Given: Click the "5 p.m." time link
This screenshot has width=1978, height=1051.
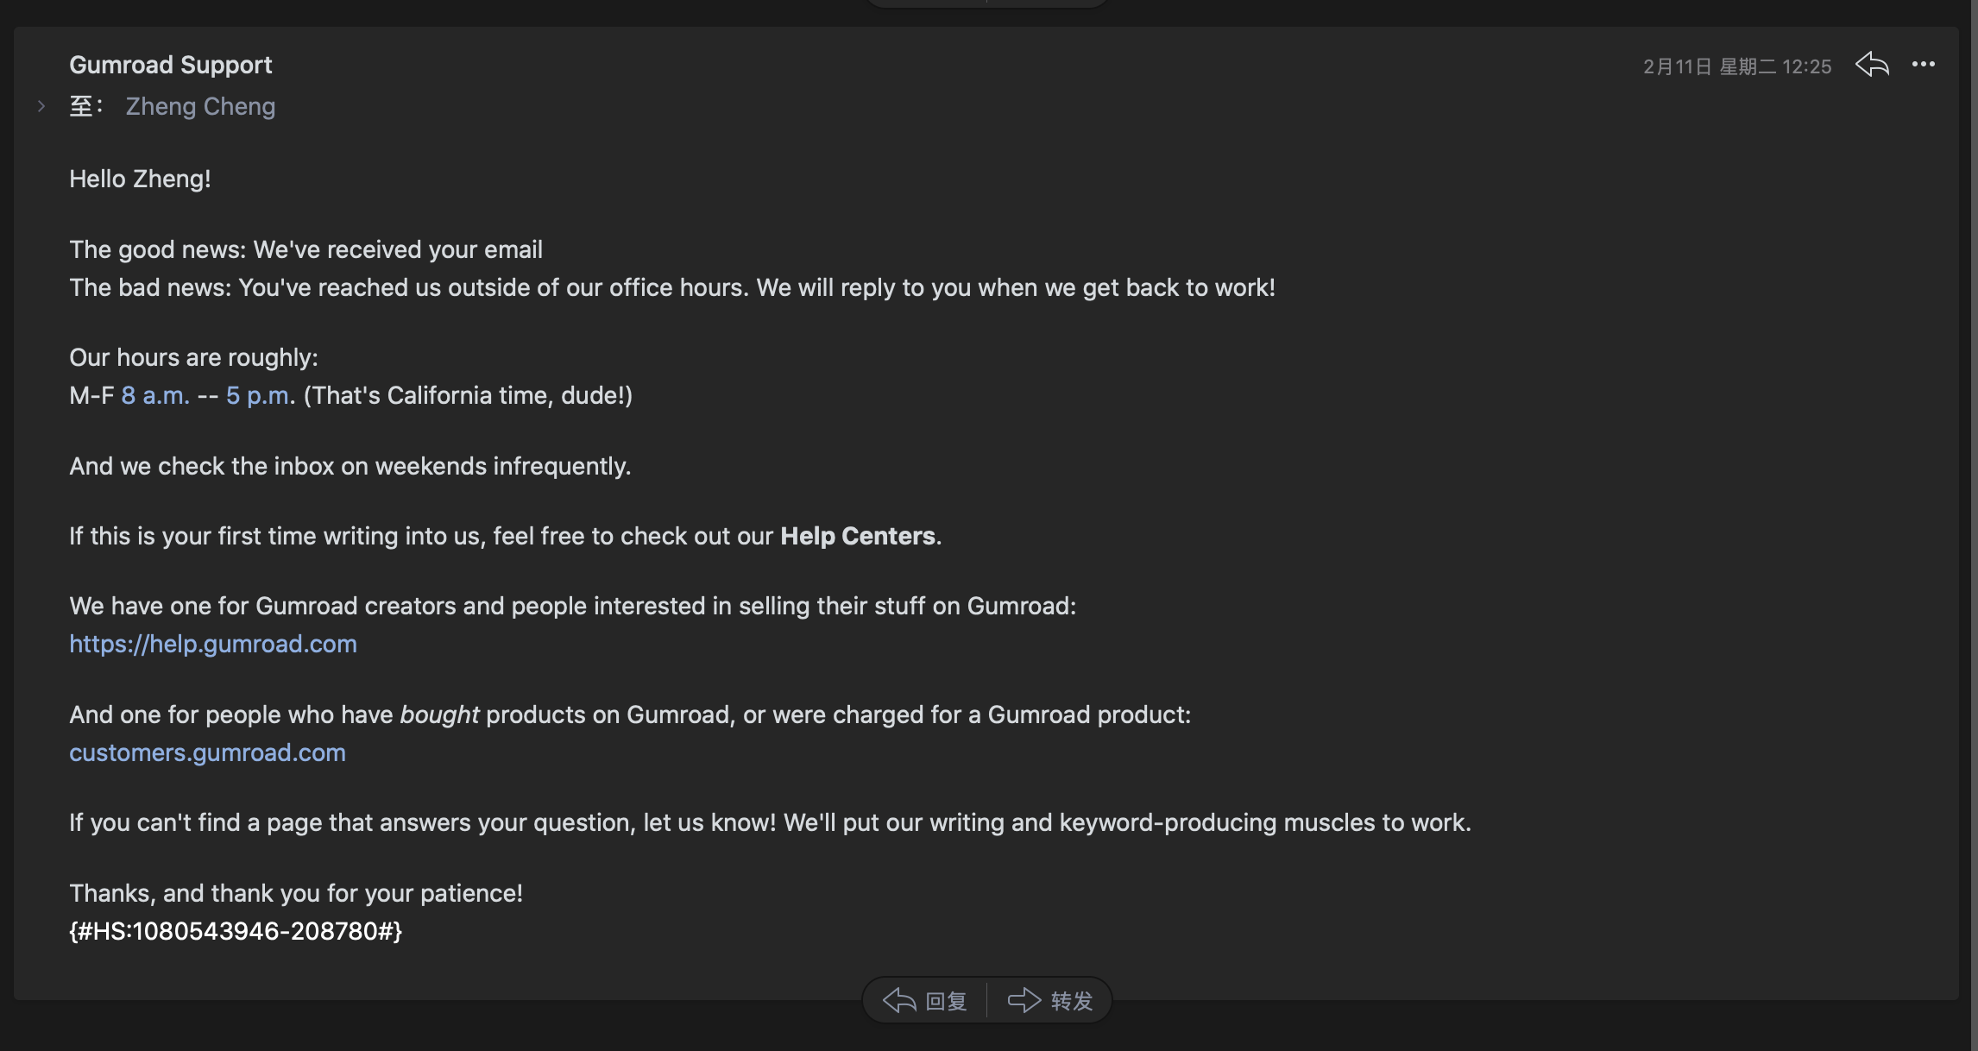Looking at the screenshot, I should click(x=258, y=395).
